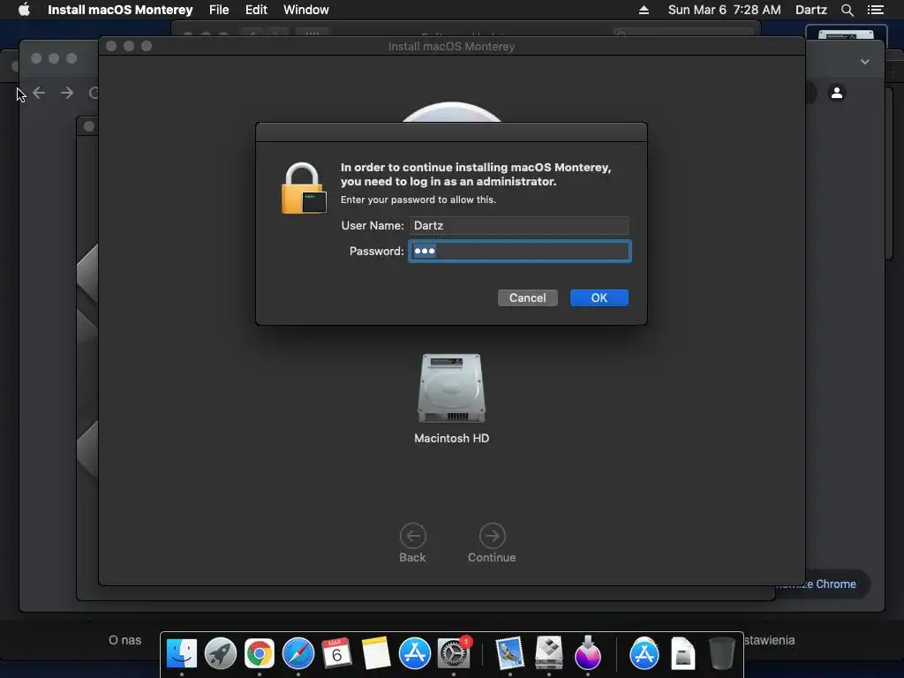The image size is (904, 678).
Task: Open the Trash
Action: (722, 654)
